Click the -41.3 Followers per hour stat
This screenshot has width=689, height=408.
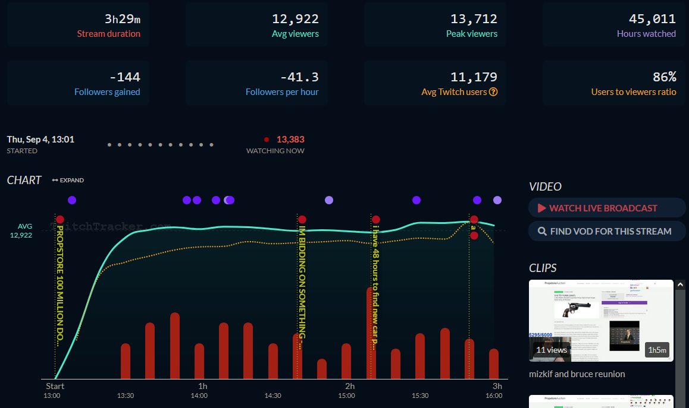click(x=300, y=77)
